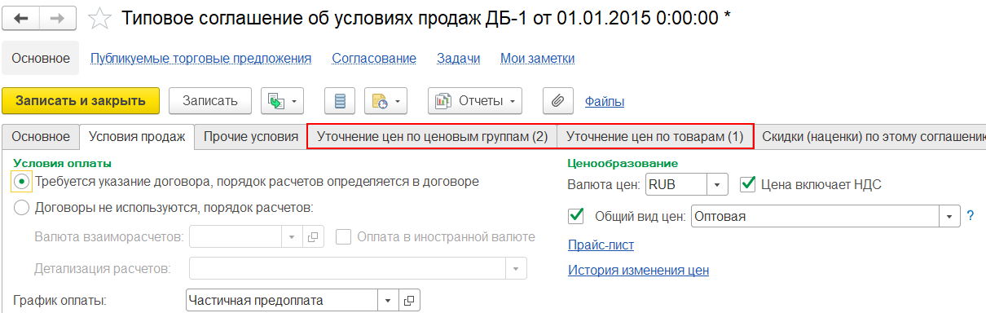
Task: Expand the document clock button dropdown arrow
Action: (x=397, y=102)
